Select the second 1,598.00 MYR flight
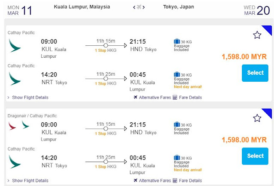 pos(255,156)
